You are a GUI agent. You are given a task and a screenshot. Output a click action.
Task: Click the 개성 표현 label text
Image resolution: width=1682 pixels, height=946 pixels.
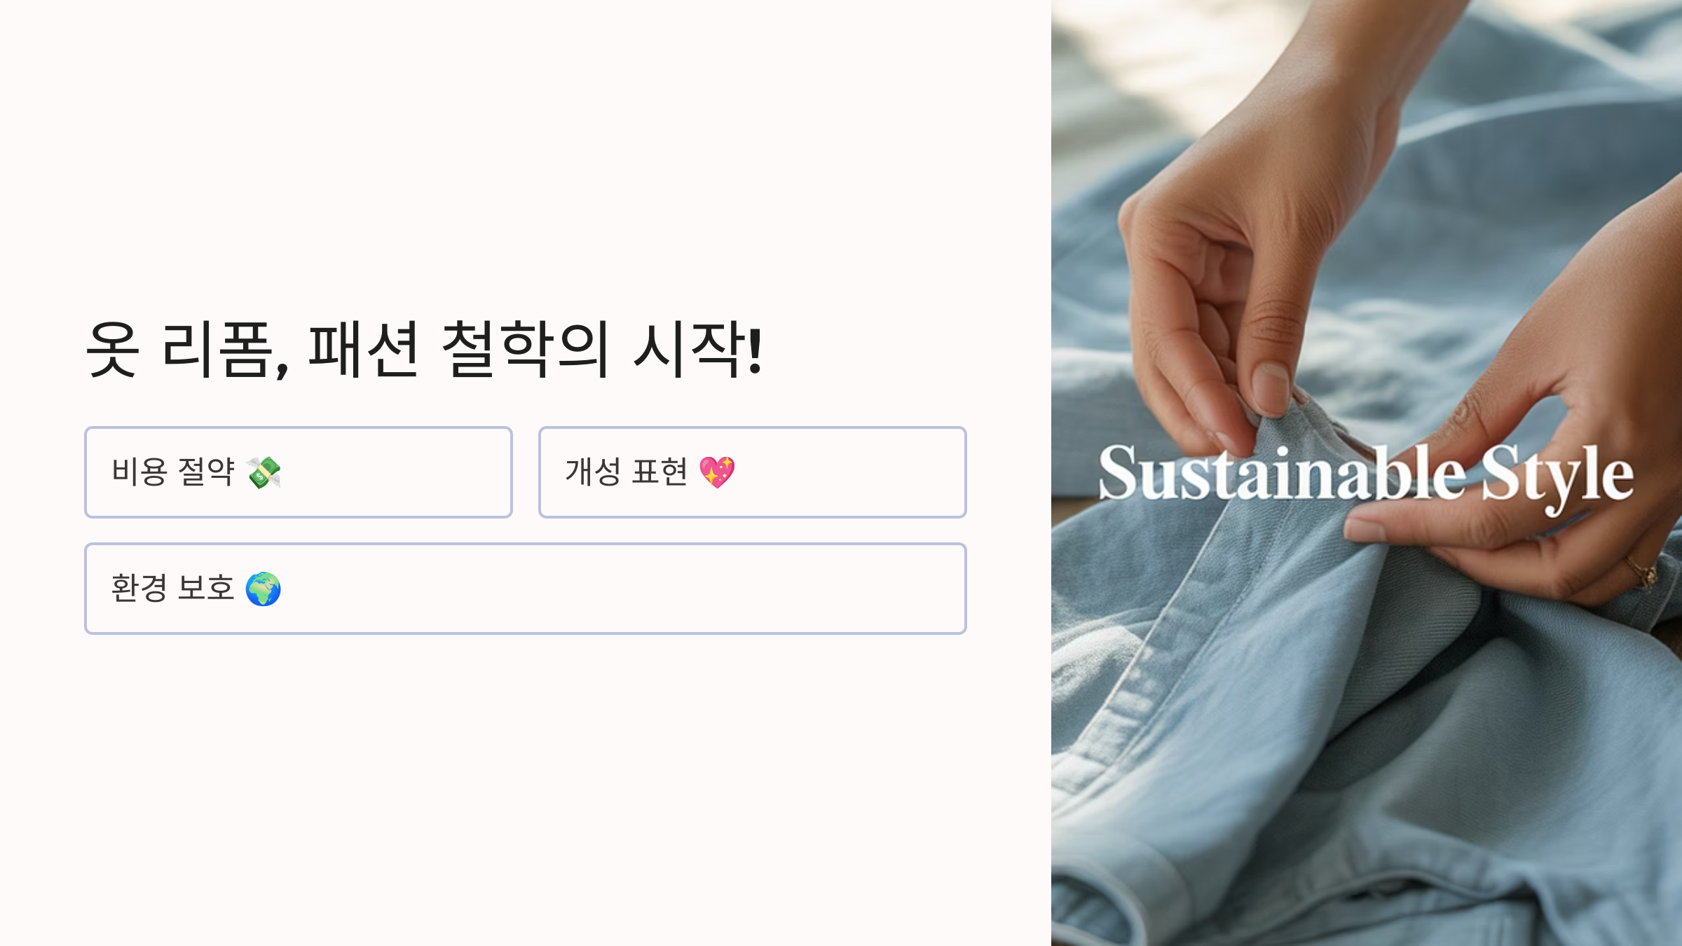627,472
